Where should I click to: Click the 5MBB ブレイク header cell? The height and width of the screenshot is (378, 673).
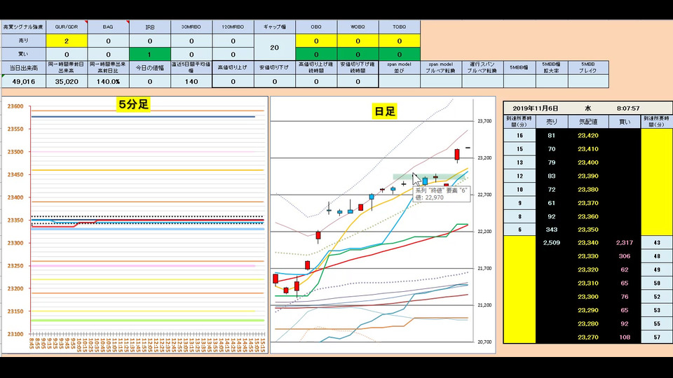point(588,68)
